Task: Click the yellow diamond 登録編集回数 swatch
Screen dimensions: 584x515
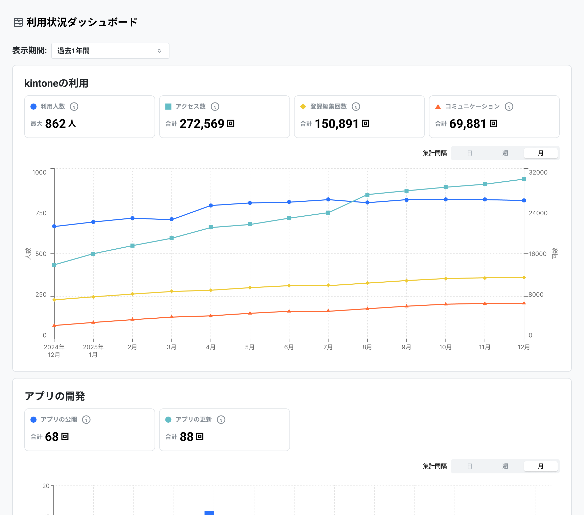Action: 303,107
